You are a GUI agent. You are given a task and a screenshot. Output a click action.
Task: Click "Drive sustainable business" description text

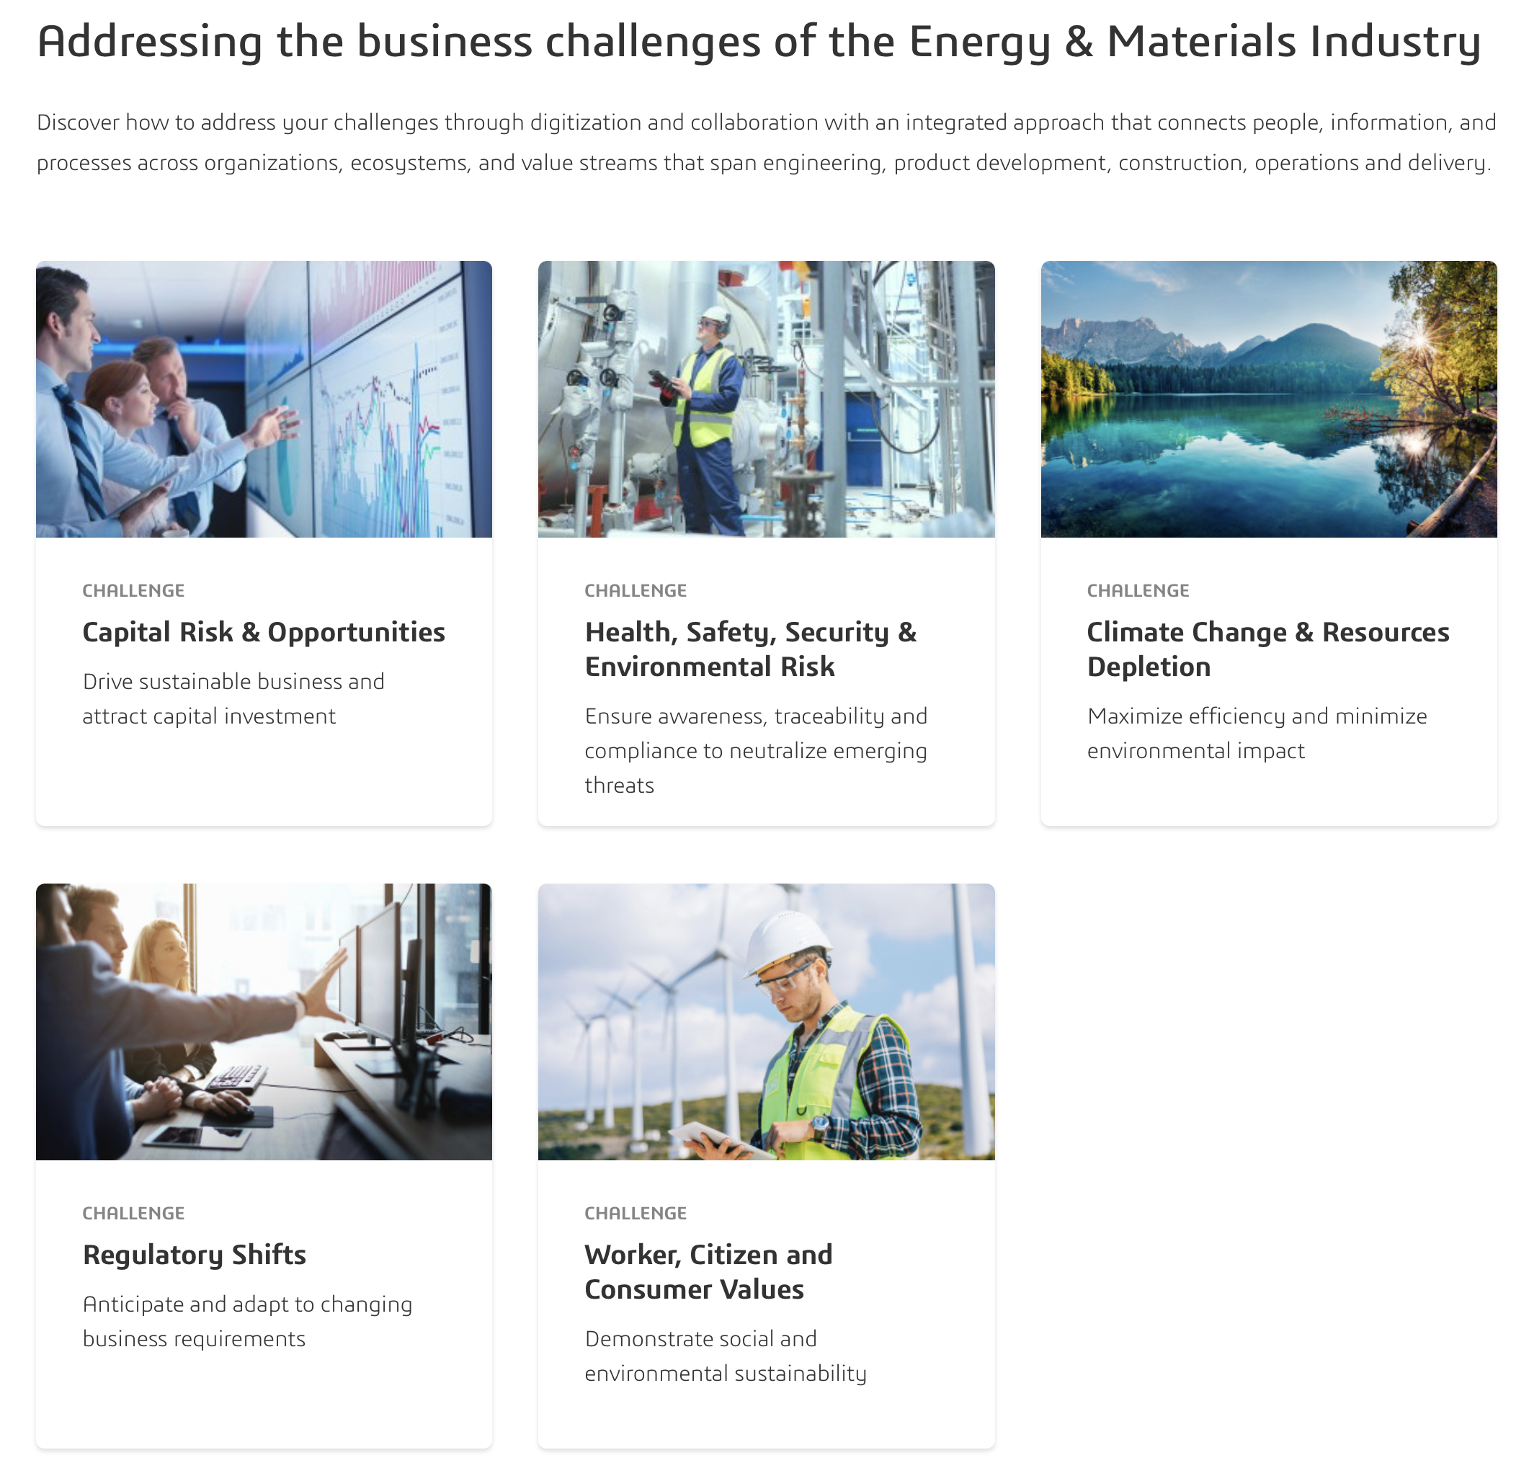tap(233, 699)
